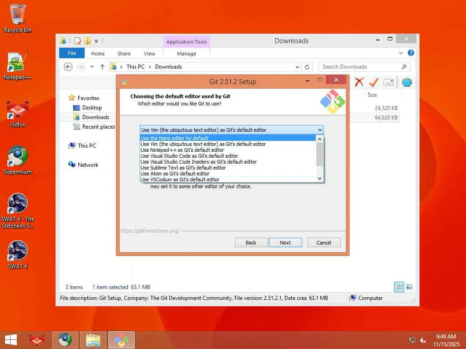Refresh the Downloads folder
Screen dimensions: 466x349
[307, 67]
